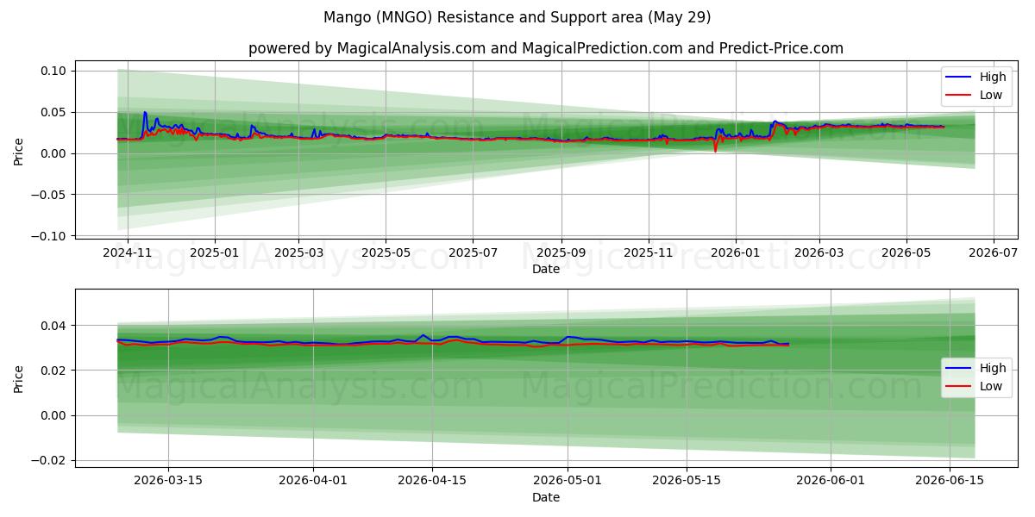Image resolution: width=1035 pixels, height=517 pixels.
Task: Click the '2026-04-15' date tick label
Action: click(x=431, y=481)
